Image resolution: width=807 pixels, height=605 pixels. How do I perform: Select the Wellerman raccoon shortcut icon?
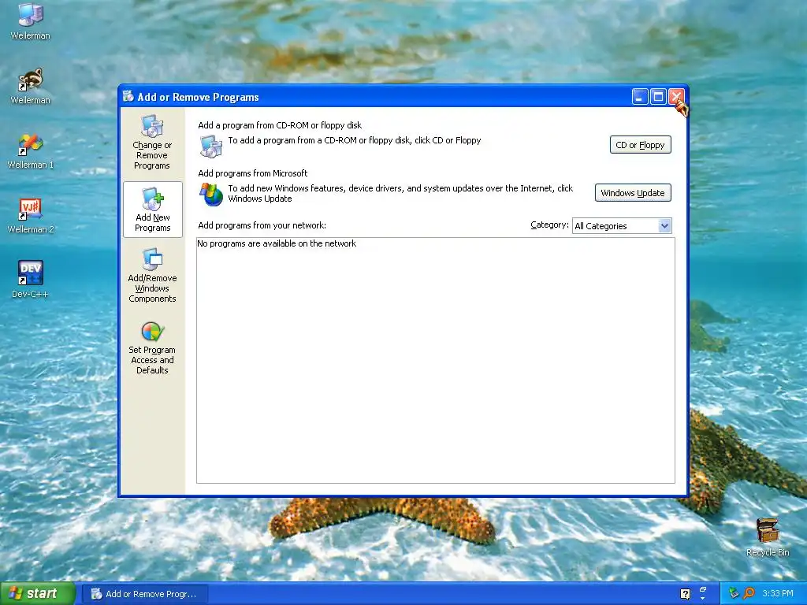(x=31, y=87)
